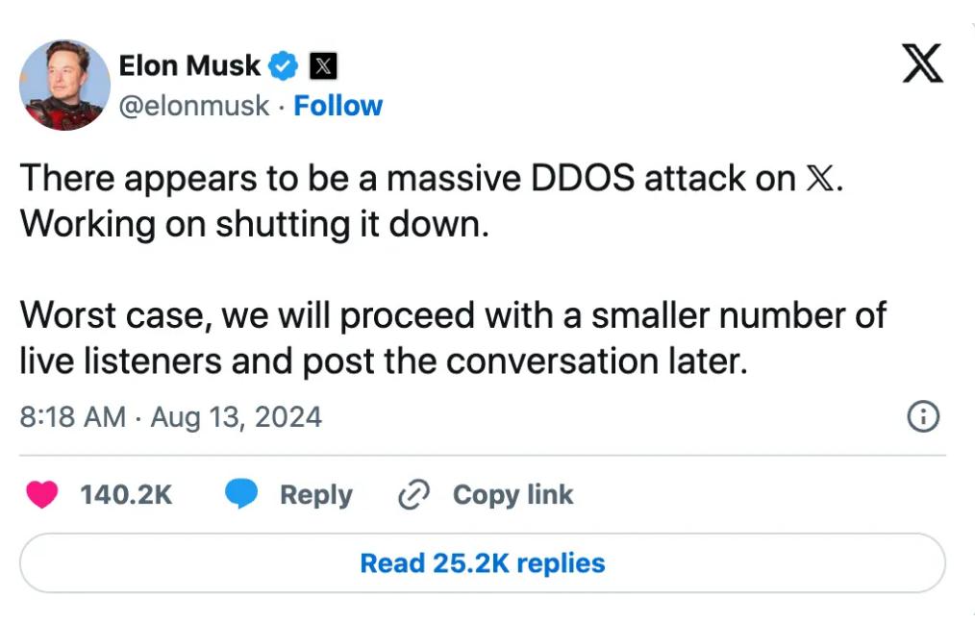Like the tweet with heart icon
The image size is (975, 622).
(x=41, y=495)
